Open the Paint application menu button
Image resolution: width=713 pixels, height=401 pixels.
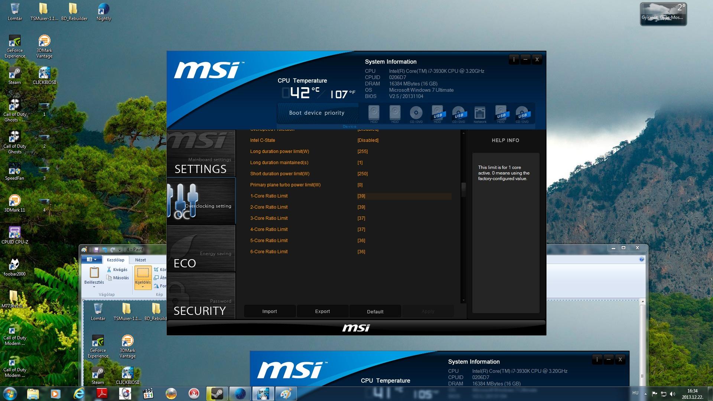91,260
